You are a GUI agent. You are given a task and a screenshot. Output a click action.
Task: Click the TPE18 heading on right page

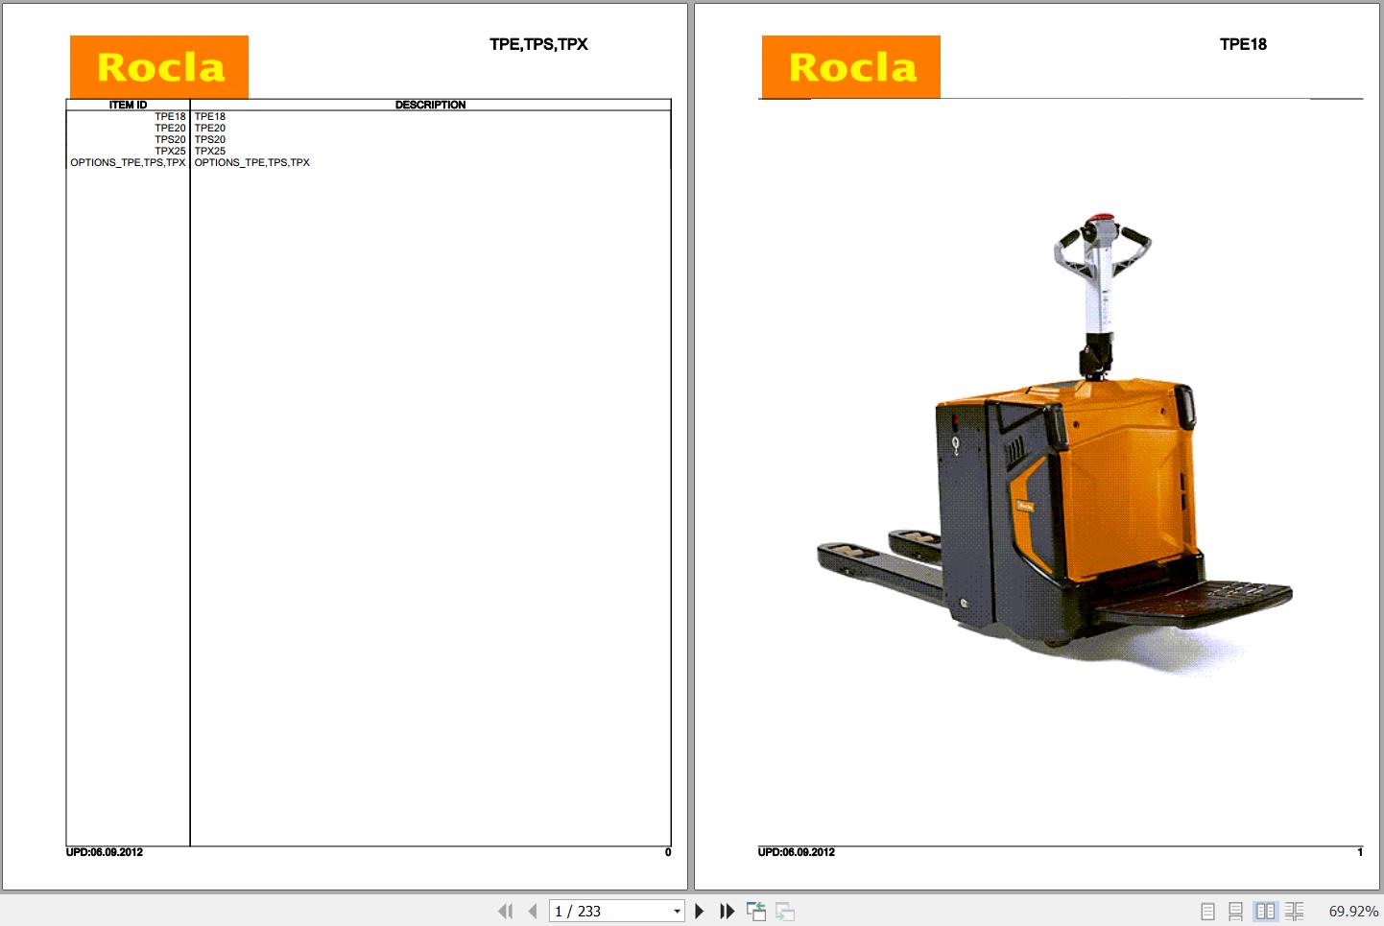coord(1243,44)
